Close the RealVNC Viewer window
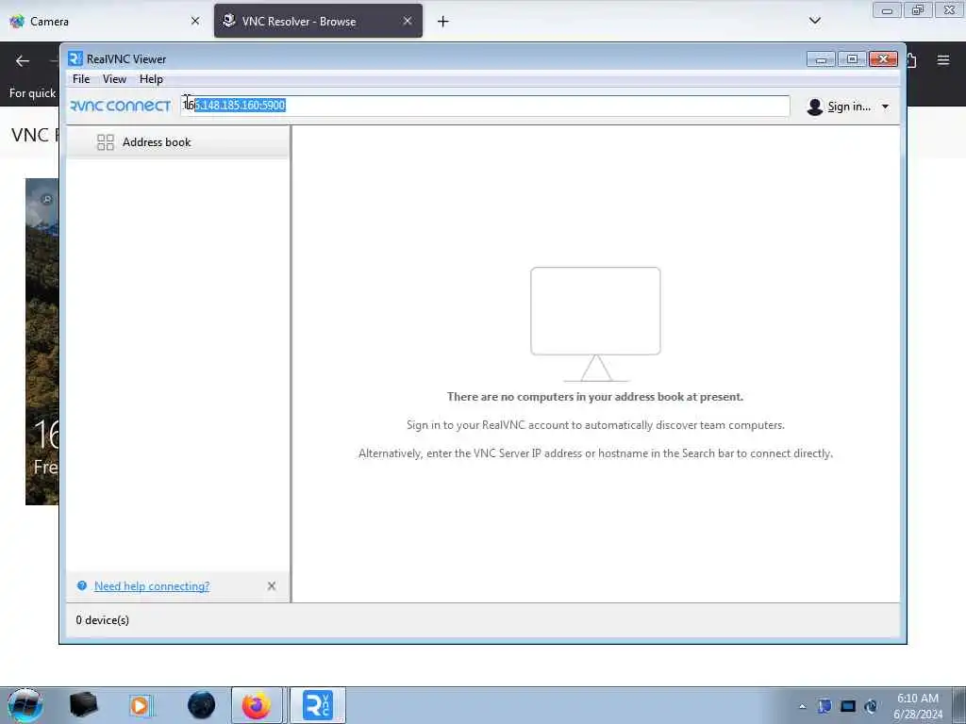Image resolution: width=966 pixels, height=724 pixels. click(x=883, y=59)
